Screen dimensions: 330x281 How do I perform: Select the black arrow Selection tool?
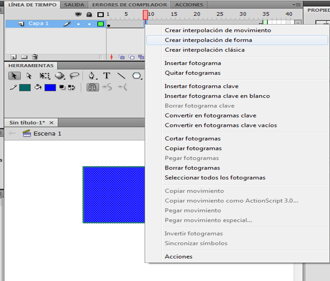(x=14, y=76)
